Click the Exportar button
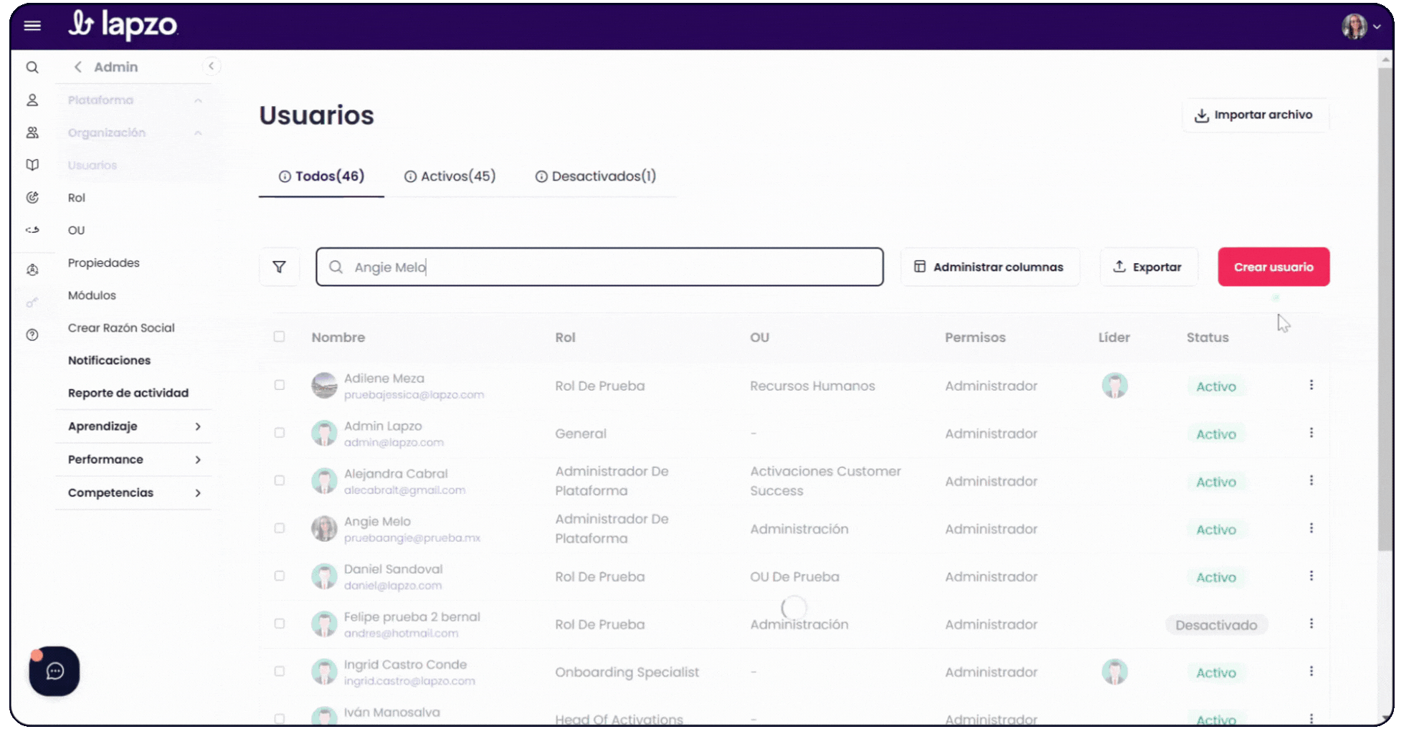 point(1149,266)
